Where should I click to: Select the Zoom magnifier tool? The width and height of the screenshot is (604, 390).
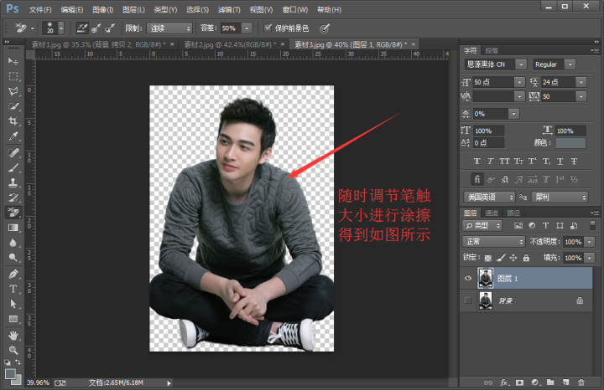(13, 350)
